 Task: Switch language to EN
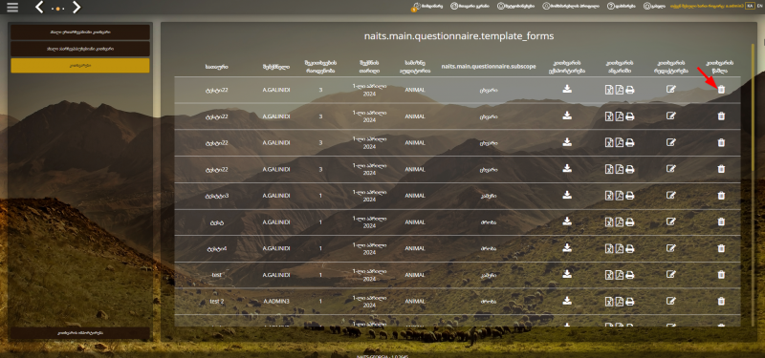coord(758,6)
